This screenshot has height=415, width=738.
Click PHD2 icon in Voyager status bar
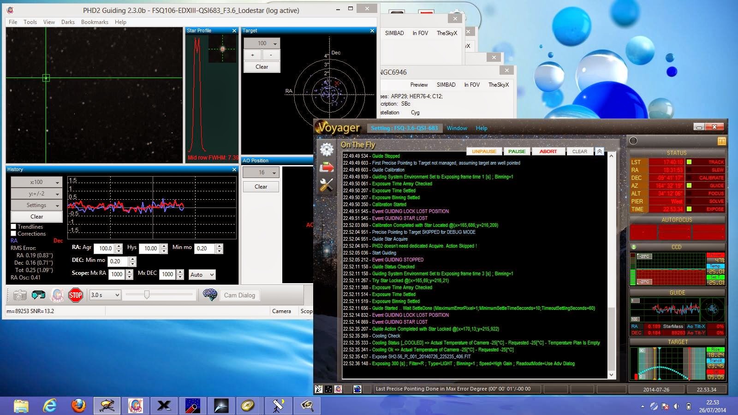(338, 389)
